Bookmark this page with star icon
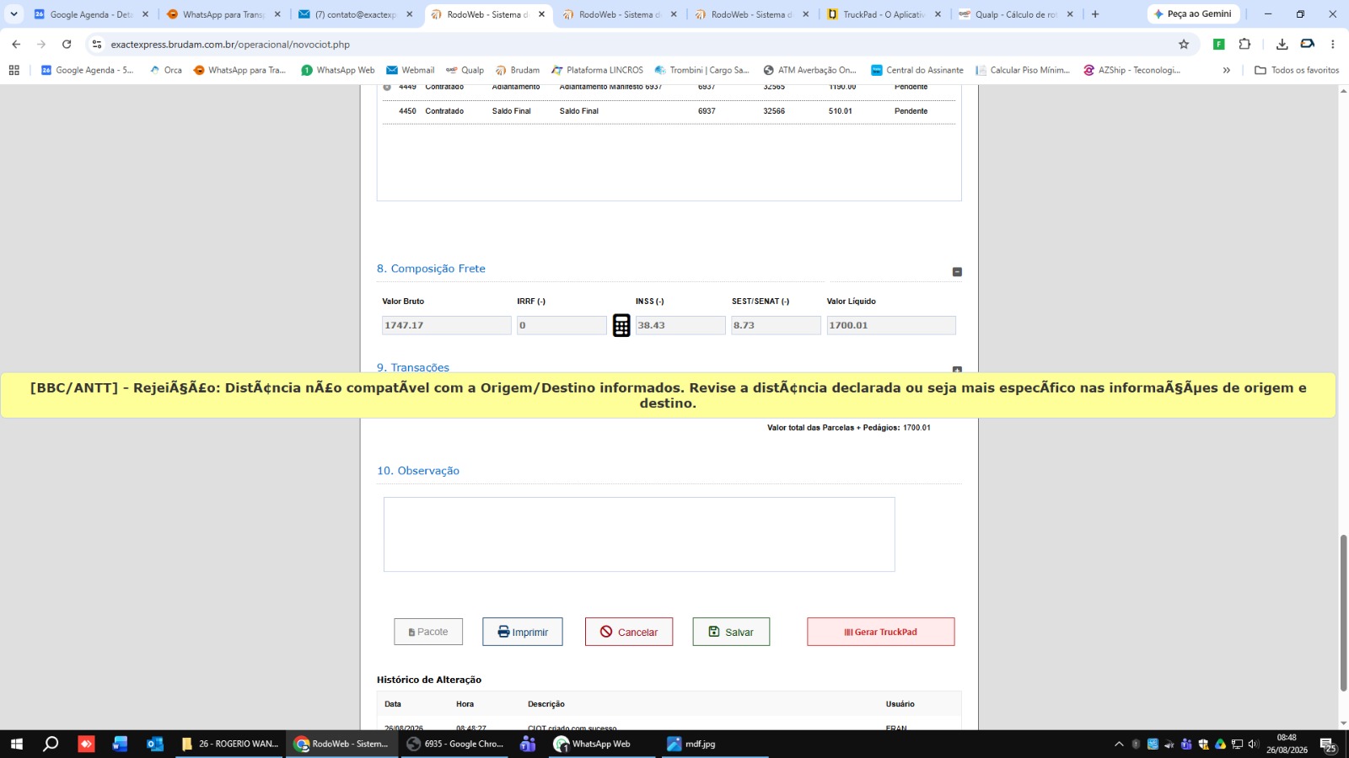Viewport: 1349px width, 758px height. pos(1184,44)
